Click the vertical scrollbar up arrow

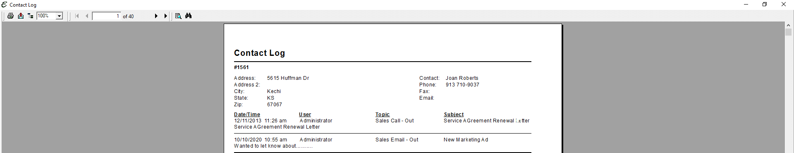[x=788, y=25]
